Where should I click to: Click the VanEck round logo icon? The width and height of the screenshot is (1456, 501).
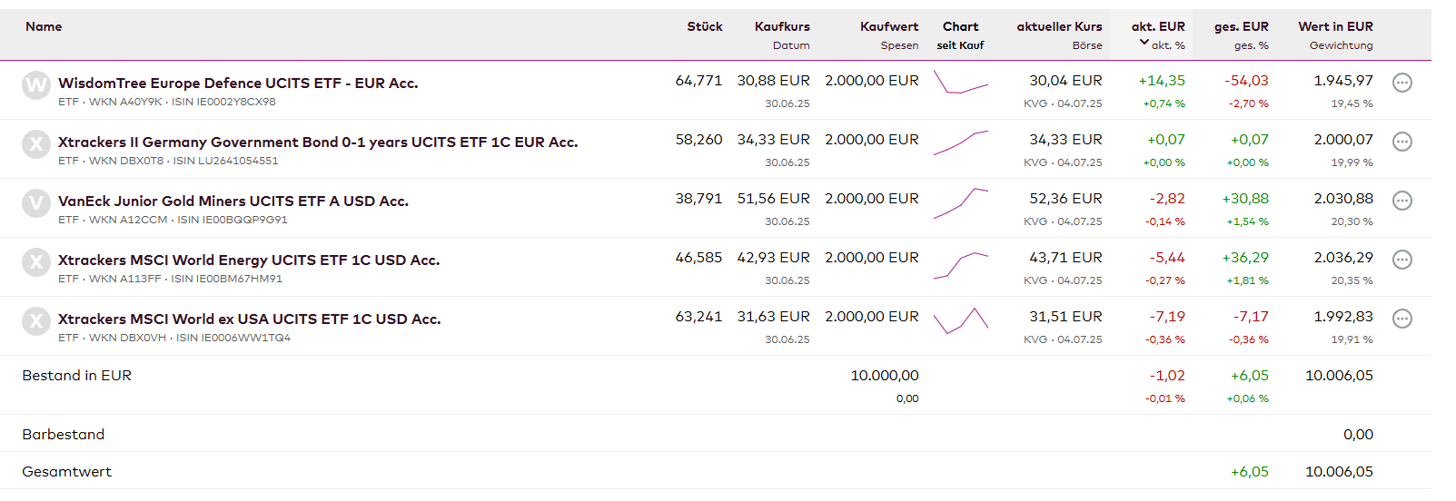click(x=36, y=203)
